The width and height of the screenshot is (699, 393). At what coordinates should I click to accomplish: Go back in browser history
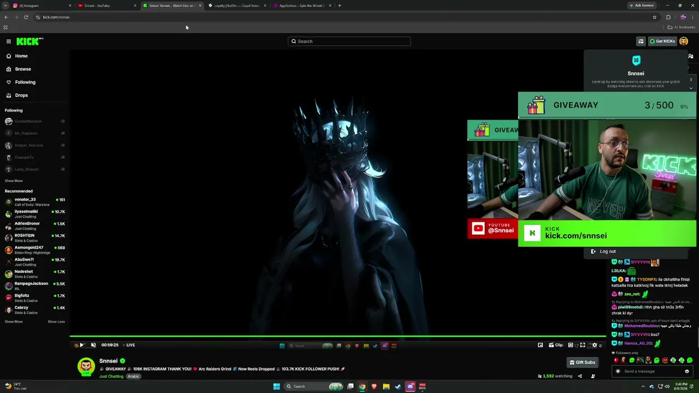coord(6,17)
